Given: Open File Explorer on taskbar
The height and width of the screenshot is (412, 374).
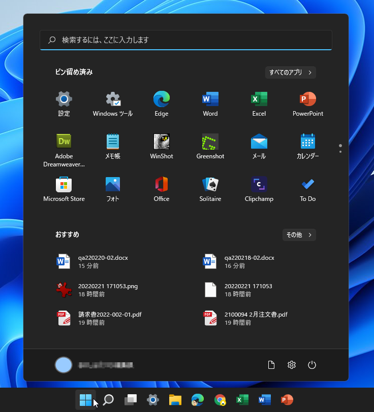Looking at the screenshot, I should (175, 400).
